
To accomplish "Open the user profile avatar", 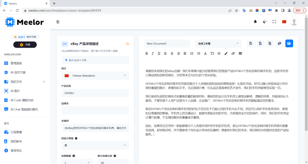I will 294,22.
